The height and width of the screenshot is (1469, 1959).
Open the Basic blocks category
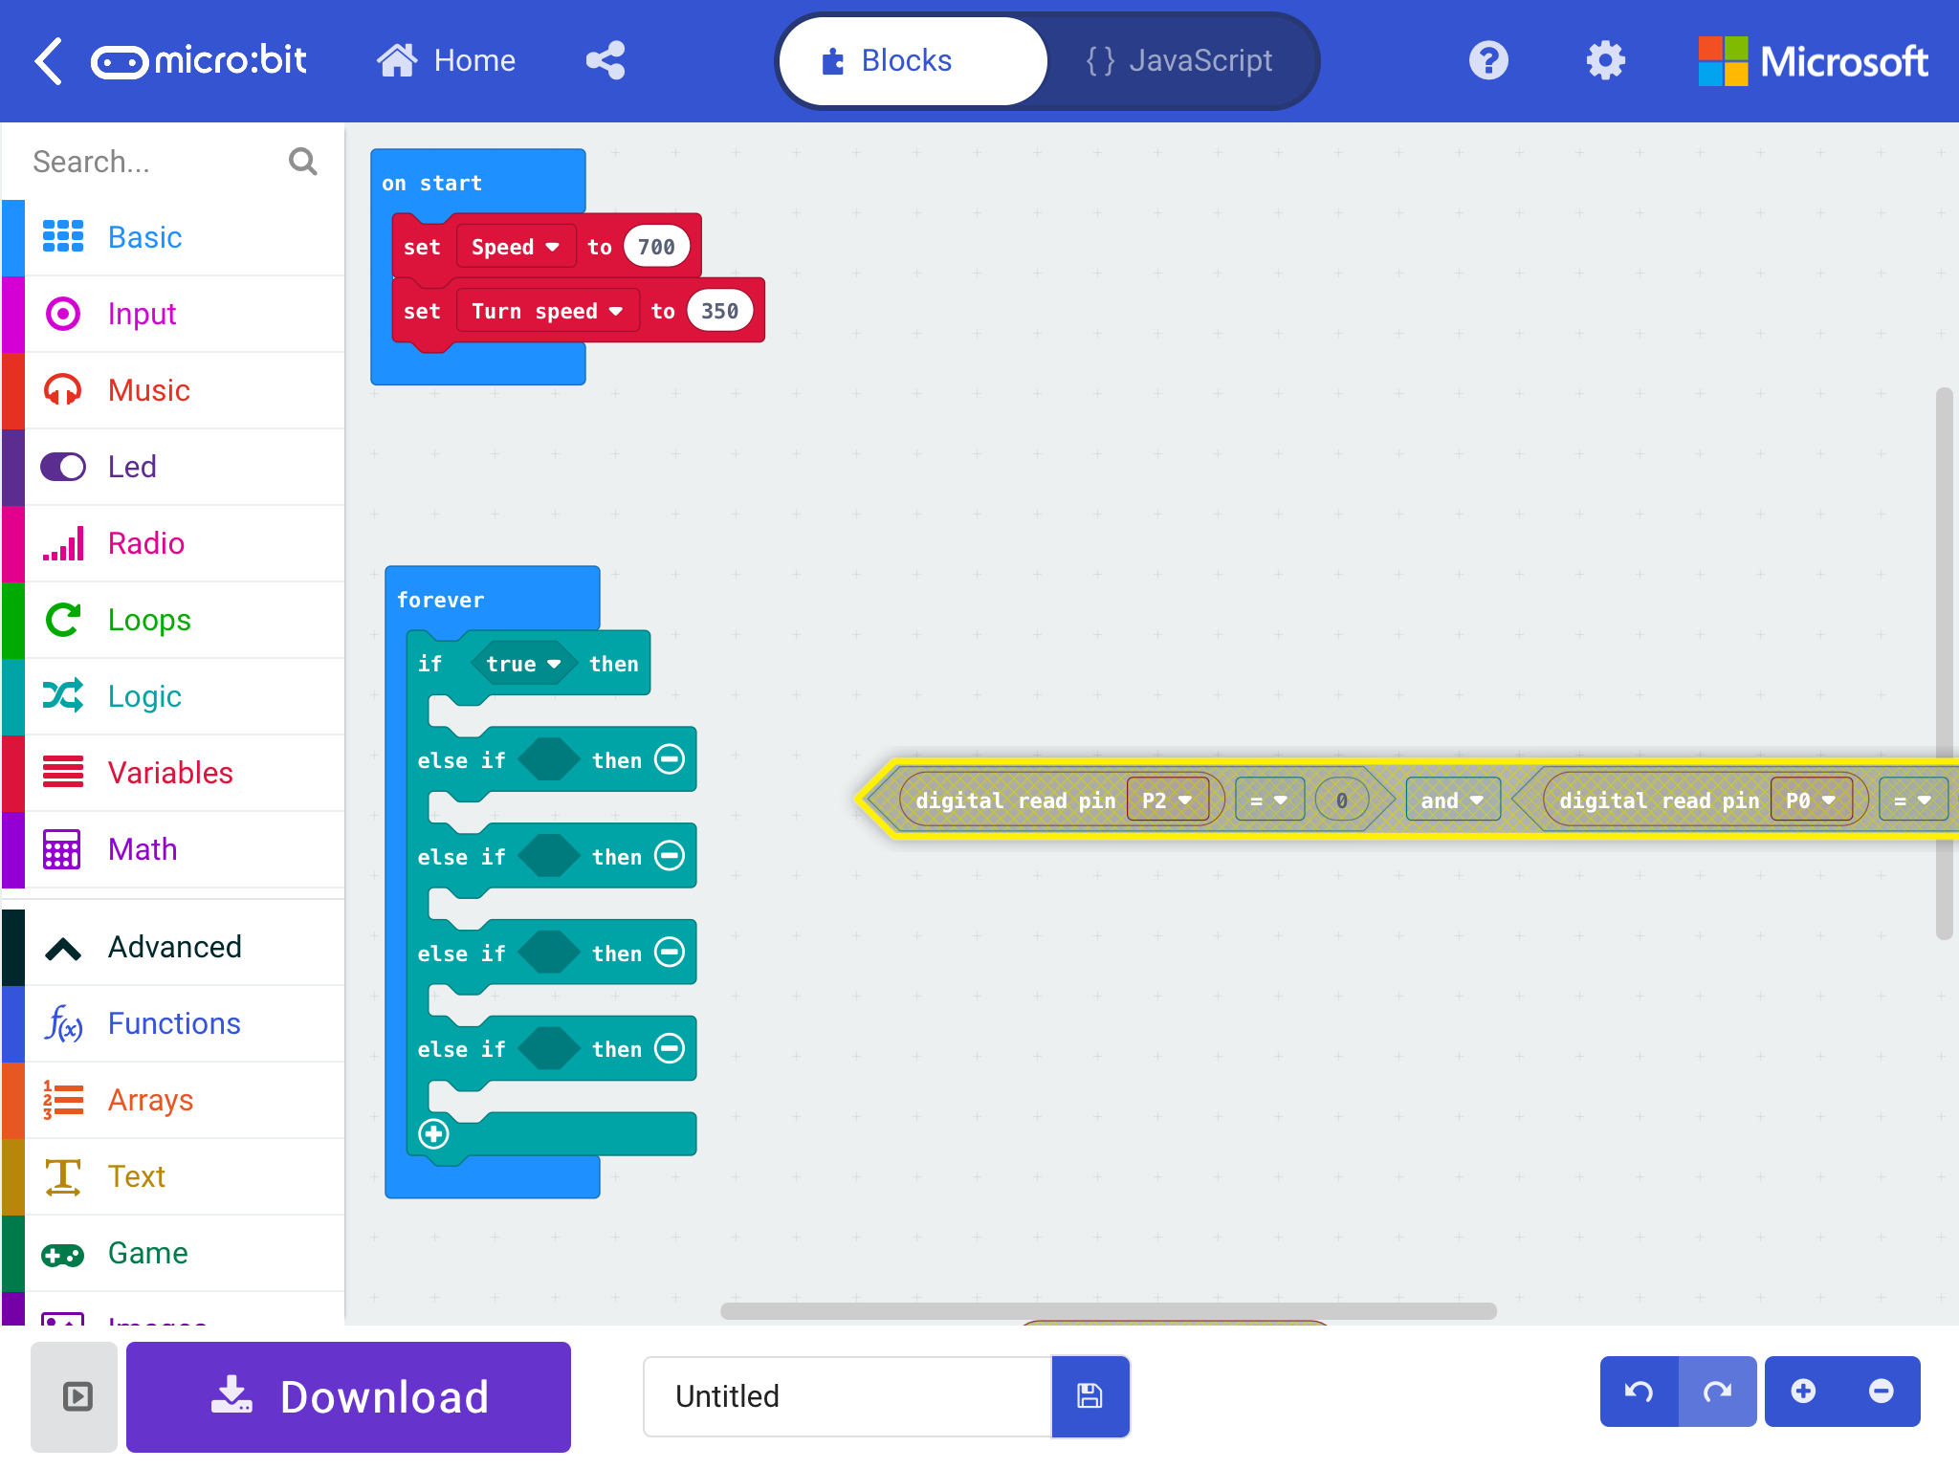tap(144, 236)
